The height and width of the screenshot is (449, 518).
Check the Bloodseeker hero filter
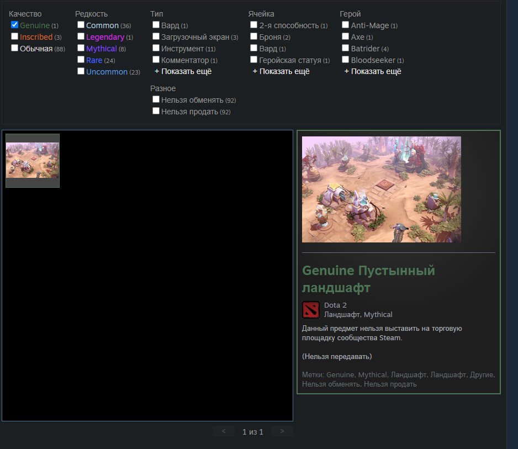coord(346,60)
